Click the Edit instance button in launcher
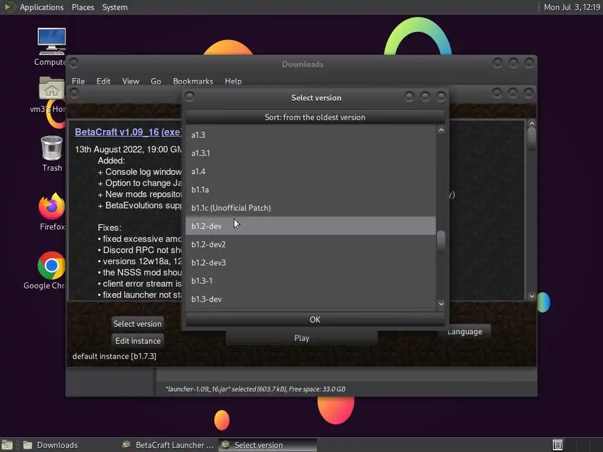603x452 pixels. (138, 341)
